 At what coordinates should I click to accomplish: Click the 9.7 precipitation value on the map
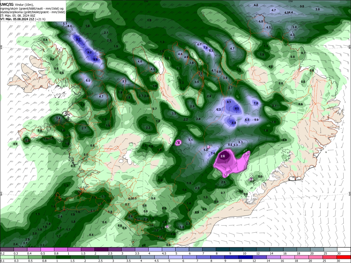78,39
